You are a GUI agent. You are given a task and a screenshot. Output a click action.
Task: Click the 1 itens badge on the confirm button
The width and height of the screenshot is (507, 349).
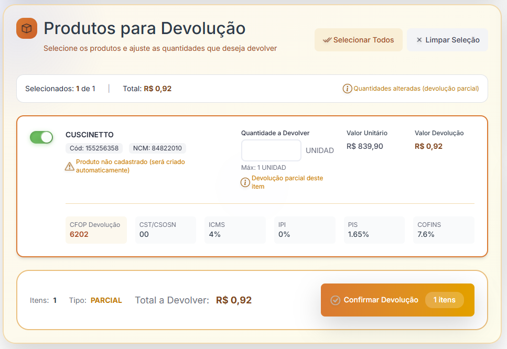tap(445, 300)
